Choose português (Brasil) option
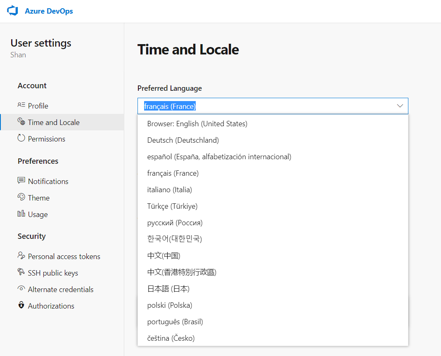The height and width of the screenshot is (356, 441). [273, 322]
